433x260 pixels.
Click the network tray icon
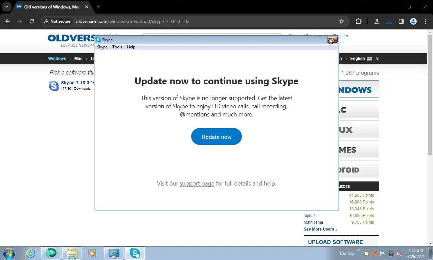tap(391, 254)
